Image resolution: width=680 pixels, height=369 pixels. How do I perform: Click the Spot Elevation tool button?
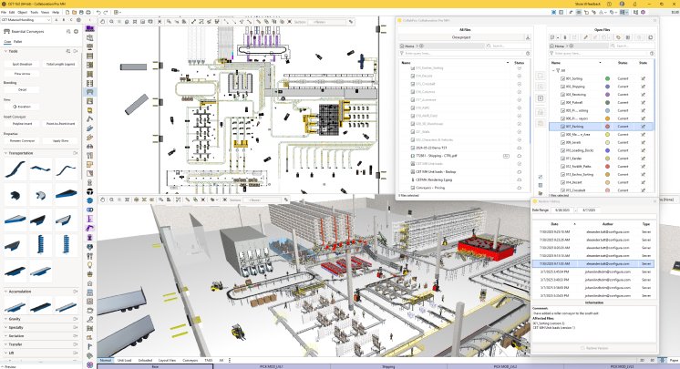pos(22,65)
